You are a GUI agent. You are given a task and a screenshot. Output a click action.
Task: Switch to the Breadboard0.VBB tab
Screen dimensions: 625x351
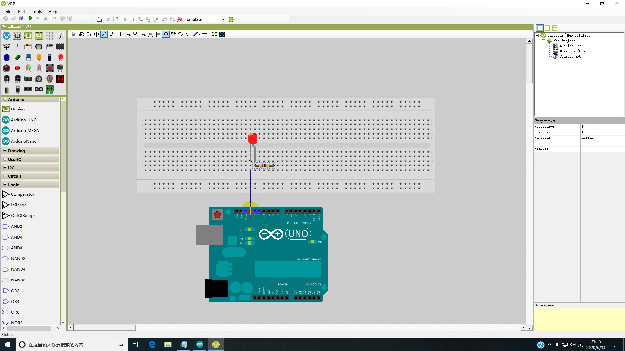tap(17, 27)
